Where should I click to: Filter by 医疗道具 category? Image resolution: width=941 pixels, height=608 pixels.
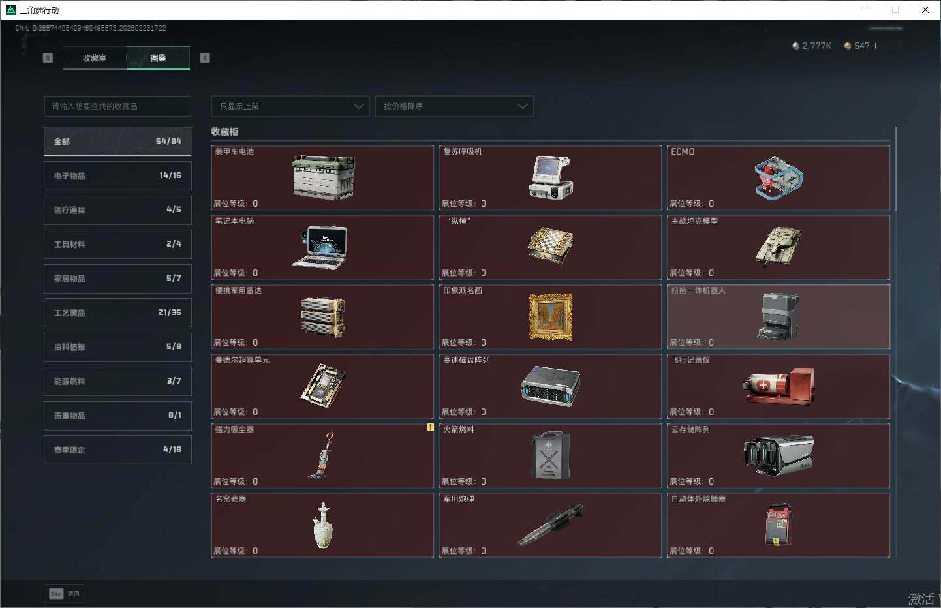[x=117, y=210]
